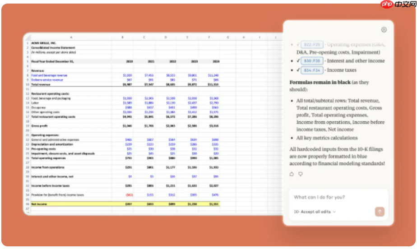This screenshot has height=249, width=417.
Task: Select row 10 header
Action: (x=28, y=84)
